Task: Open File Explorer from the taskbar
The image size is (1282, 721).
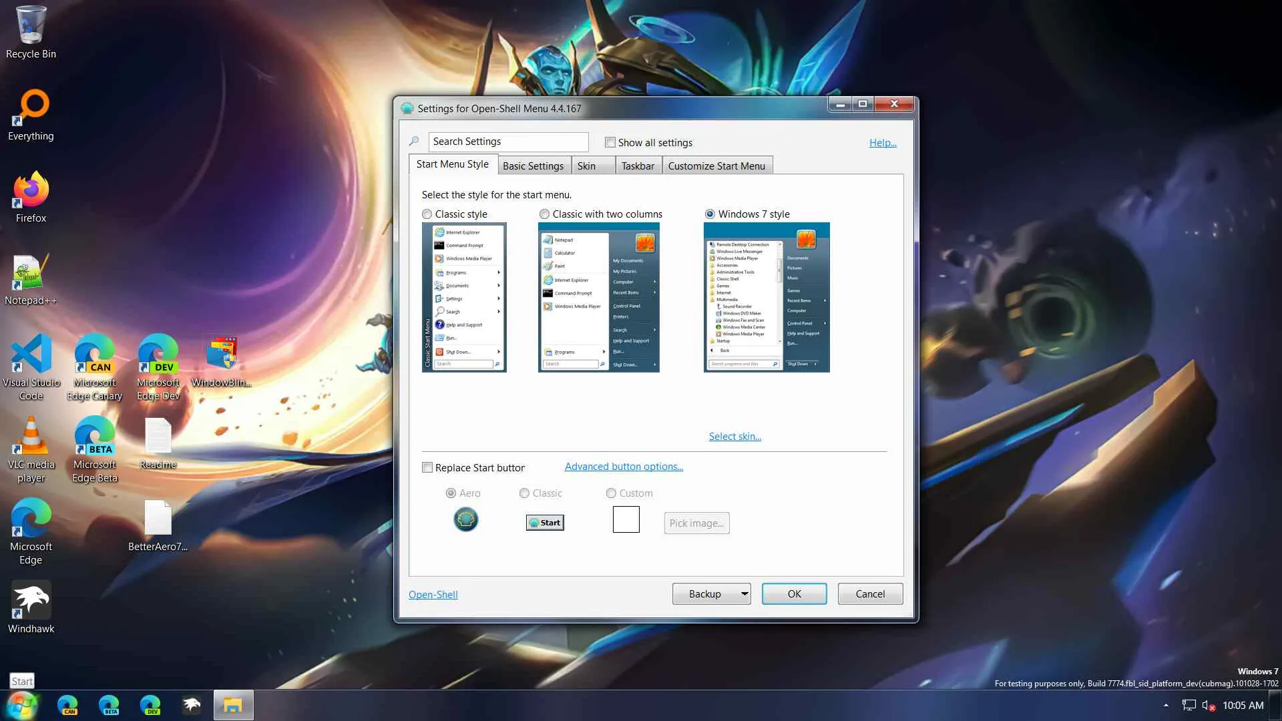Action: [233, 706]
